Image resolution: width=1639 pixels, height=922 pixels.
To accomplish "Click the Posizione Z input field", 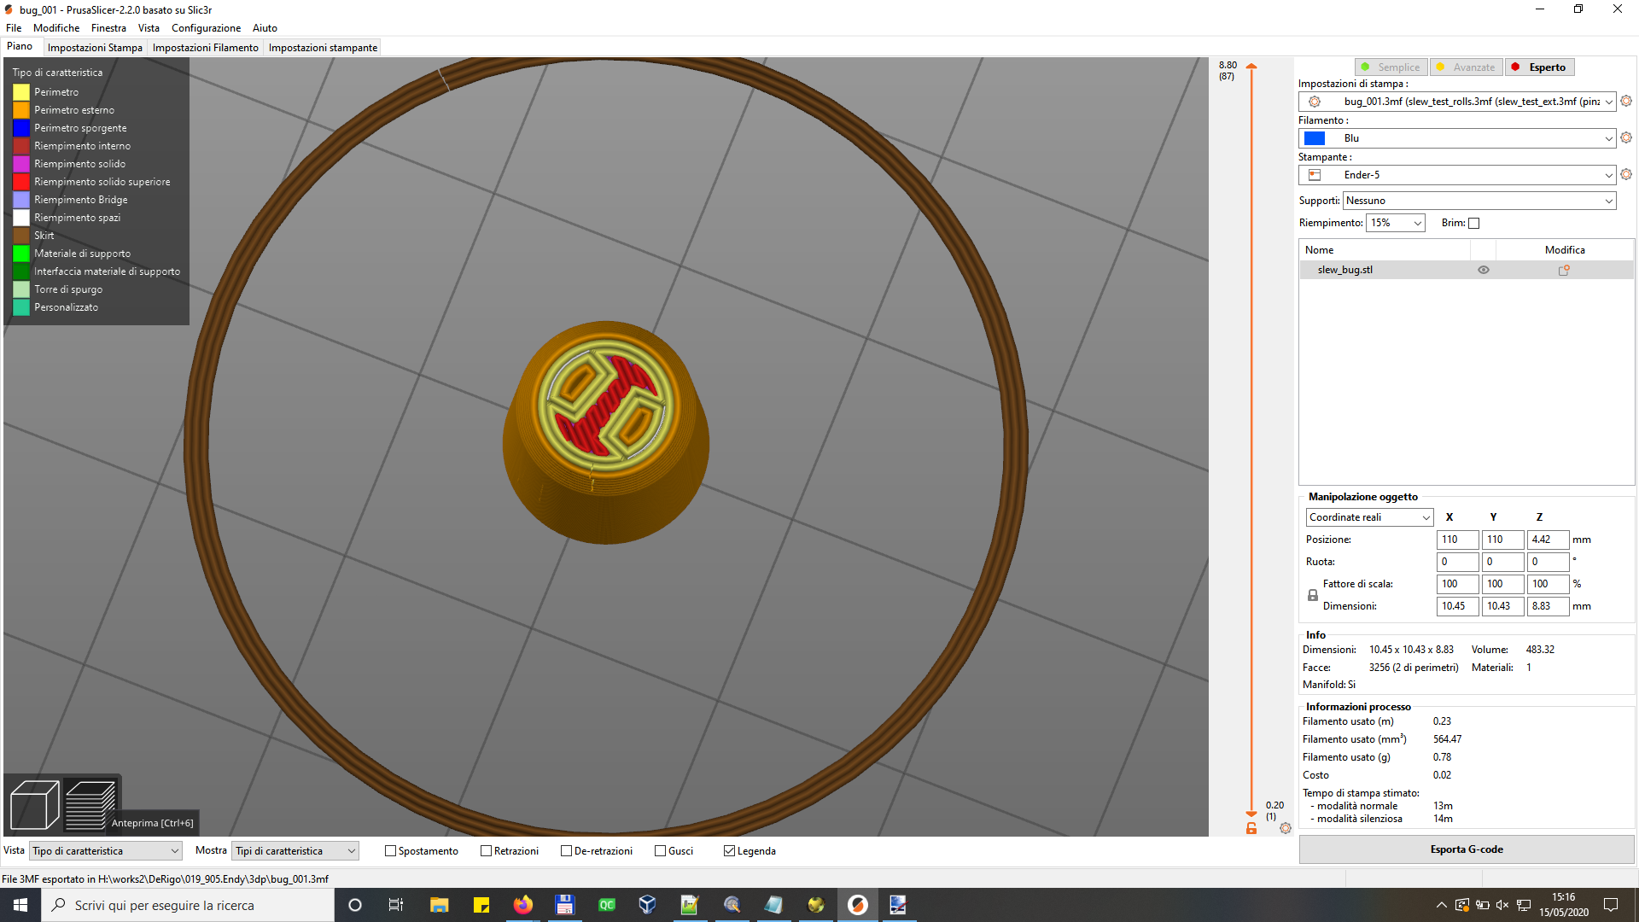I will tap(1548, 540).
